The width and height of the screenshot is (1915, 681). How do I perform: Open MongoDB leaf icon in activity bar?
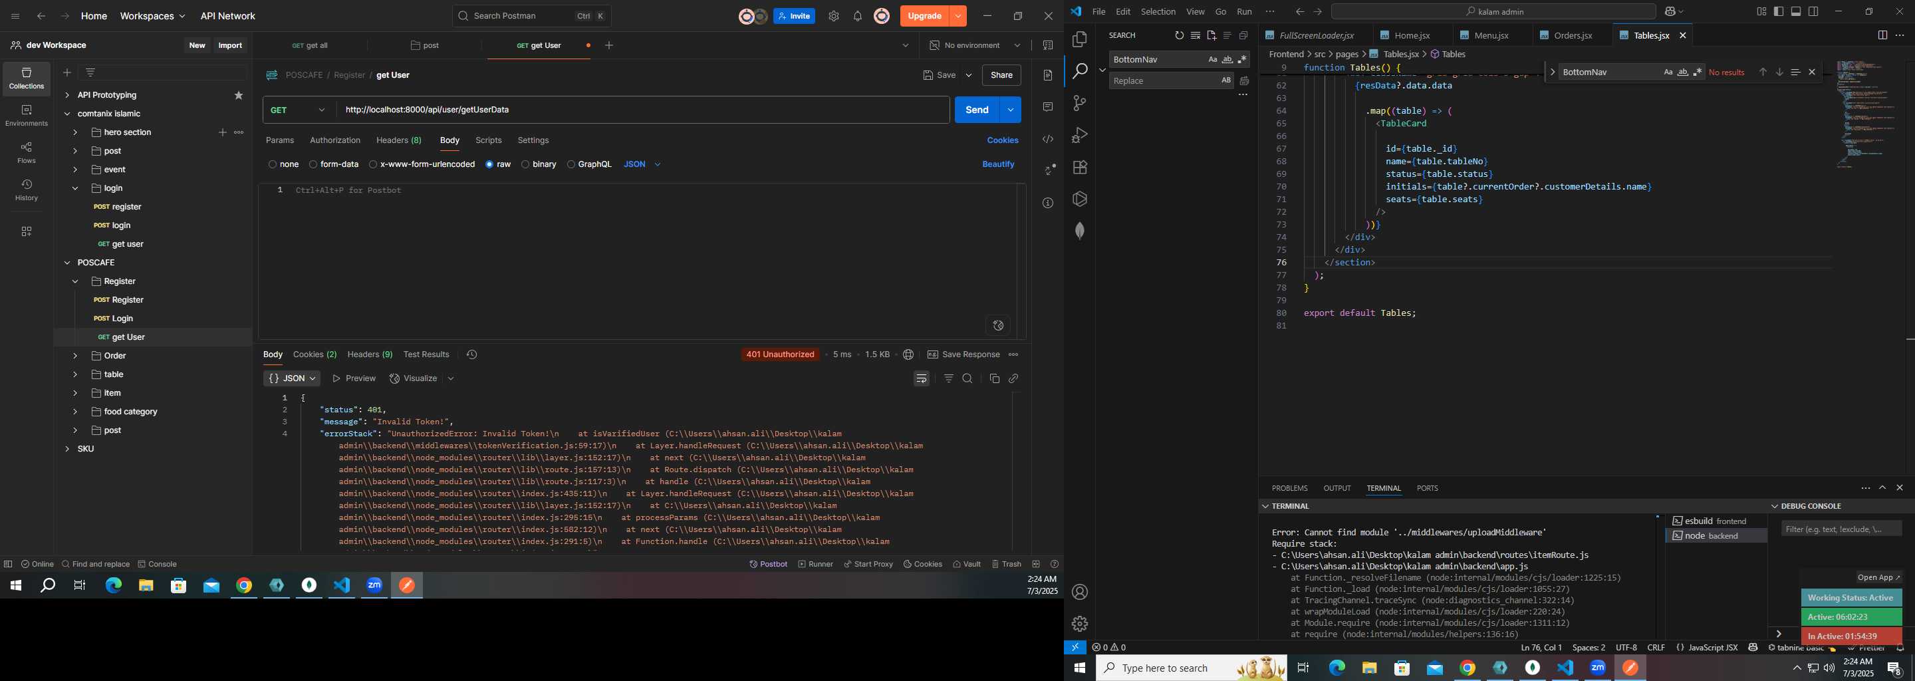[x=1079, y=231]
